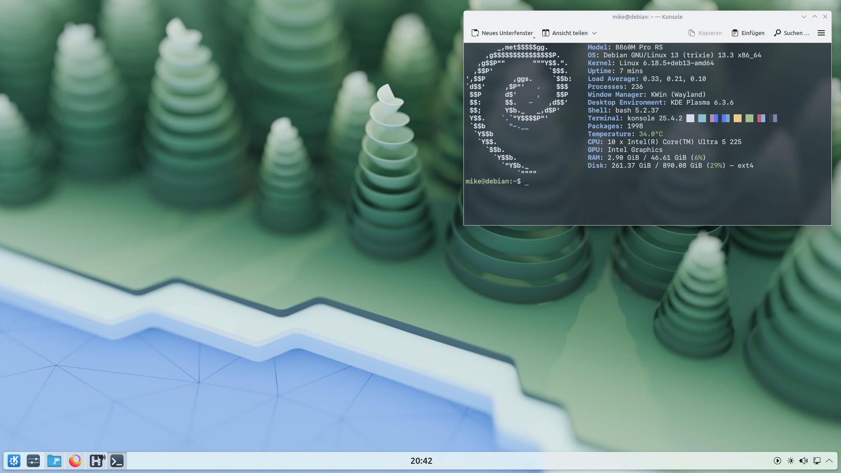Viewport: 841px width, 473px height.
Task: Click the Einfügen paste button
Action: pyautogui.click(x=748, y=33)
